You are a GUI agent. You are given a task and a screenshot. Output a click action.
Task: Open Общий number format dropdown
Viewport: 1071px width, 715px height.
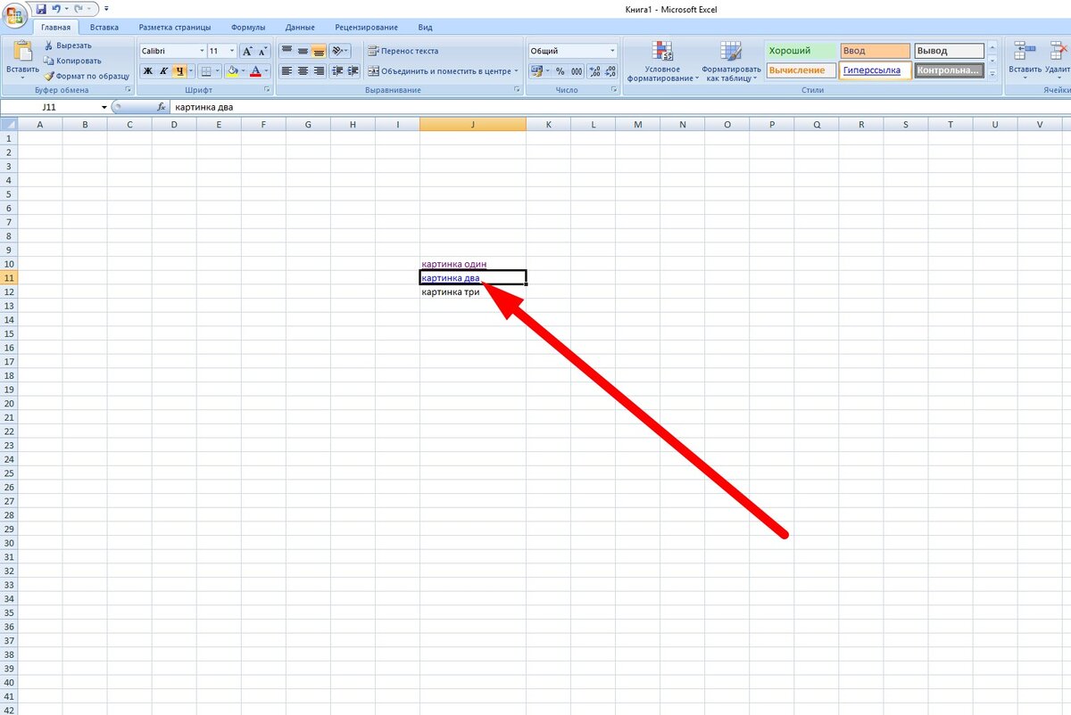click(612, 52)
